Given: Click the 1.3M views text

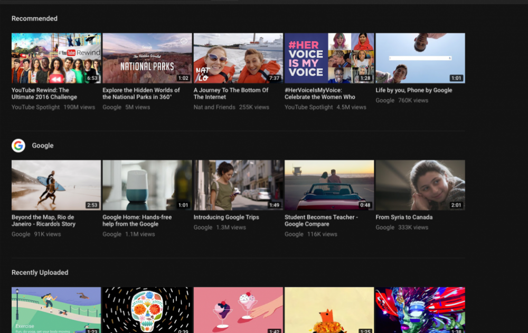Looking at the screenshot, I should (231, 227).
